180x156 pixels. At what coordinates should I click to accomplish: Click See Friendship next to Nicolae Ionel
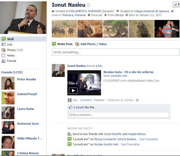click(130, 144)
